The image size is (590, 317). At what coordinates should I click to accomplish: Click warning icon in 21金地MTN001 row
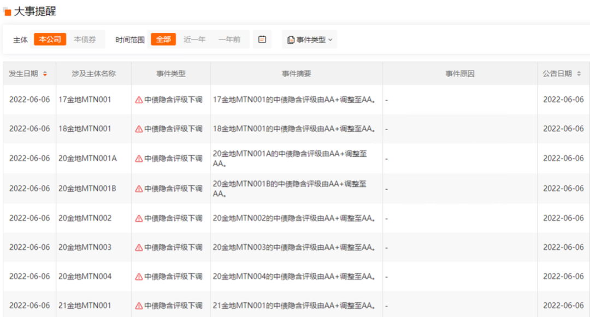tap(139, 306)
